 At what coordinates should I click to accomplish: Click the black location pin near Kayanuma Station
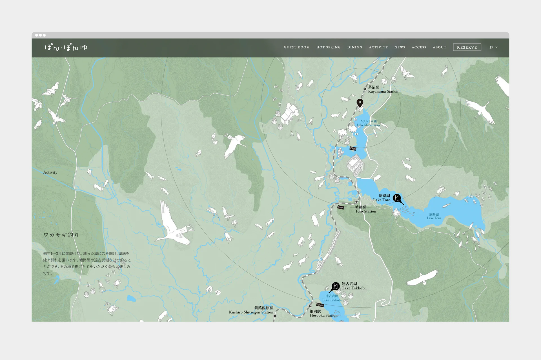point(360,103)
